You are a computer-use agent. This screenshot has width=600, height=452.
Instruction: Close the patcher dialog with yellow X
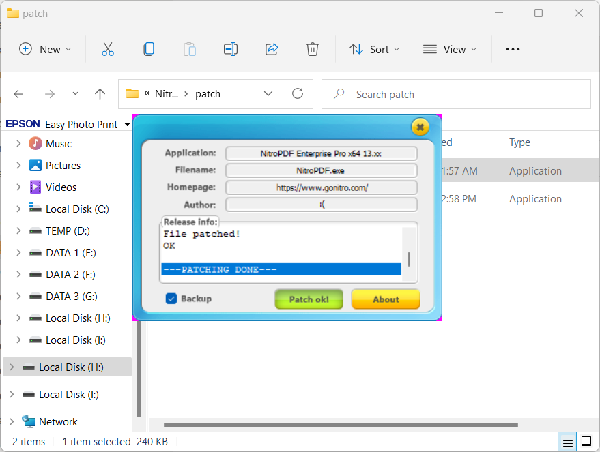[x=420, y=127]
